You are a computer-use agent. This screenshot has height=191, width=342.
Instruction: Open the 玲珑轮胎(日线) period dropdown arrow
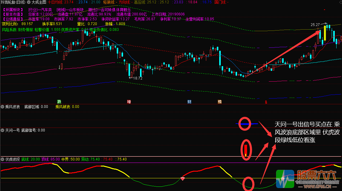click(x=28, y=2)
